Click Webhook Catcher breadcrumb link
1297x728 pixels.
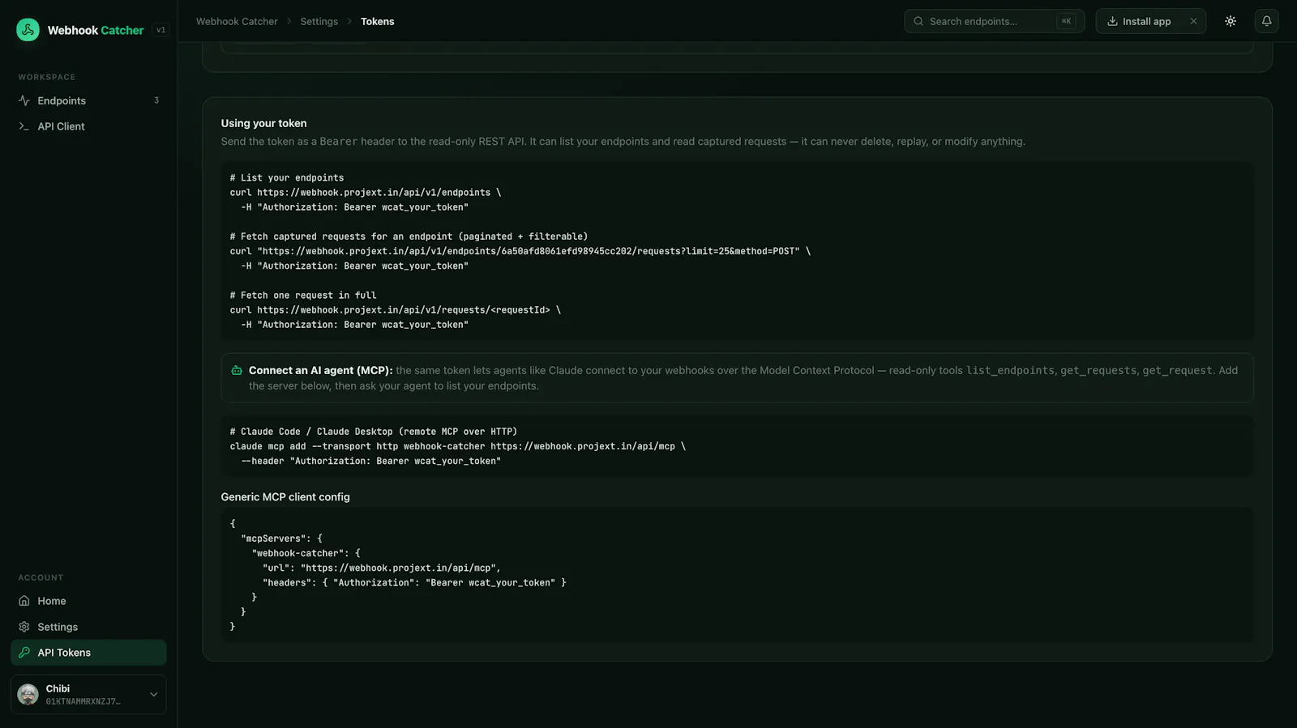click(237, 22)
